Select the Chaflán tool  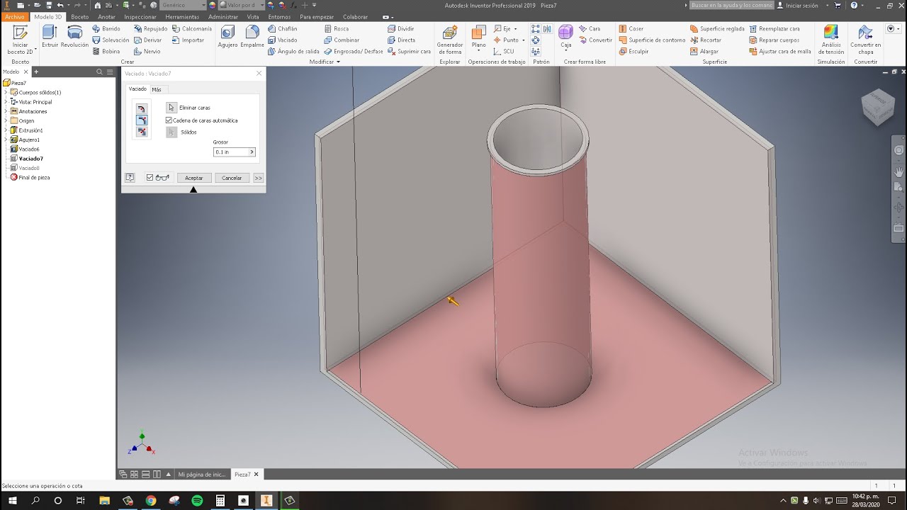[x=282, y=29]
